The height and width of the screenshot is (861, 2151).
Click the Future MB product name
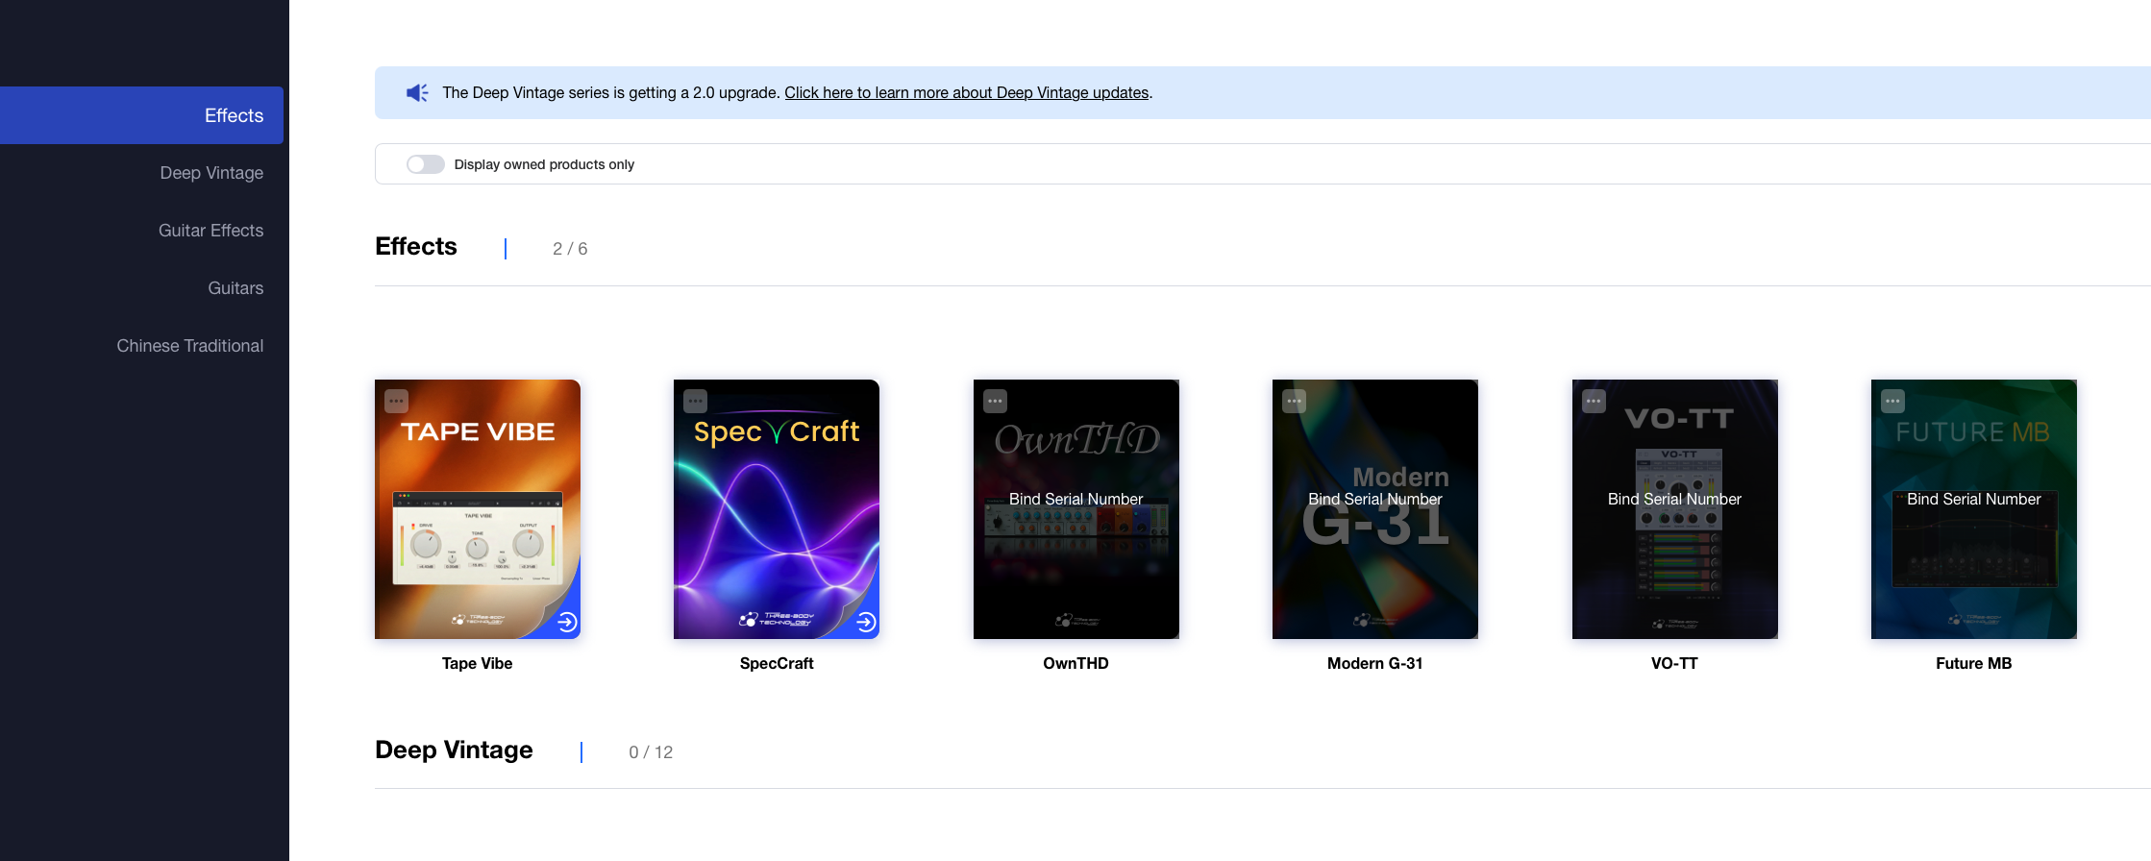1973,663
